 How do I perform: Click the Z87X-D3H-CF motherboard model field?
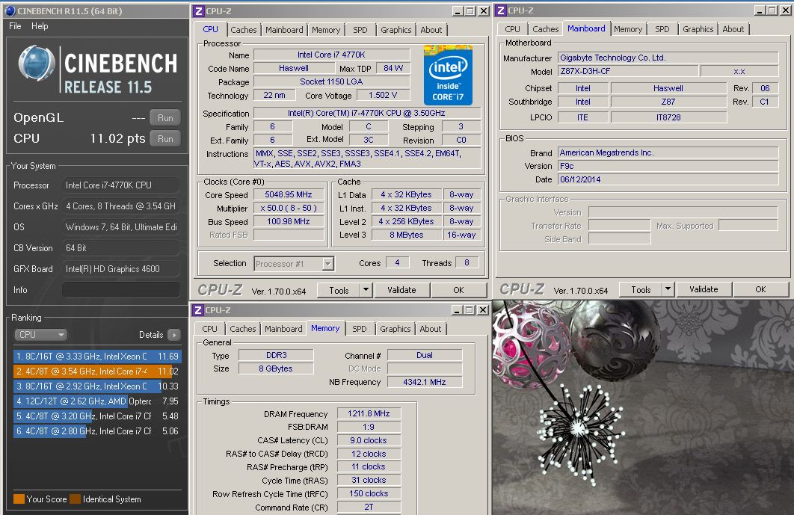[x=628, y=72]
